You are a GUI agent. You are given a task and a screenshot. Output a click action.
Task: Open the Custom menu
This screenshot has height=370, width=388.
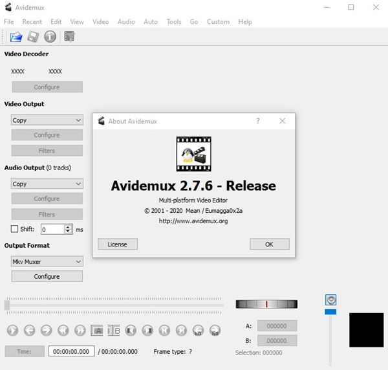(x=219, y=22)
